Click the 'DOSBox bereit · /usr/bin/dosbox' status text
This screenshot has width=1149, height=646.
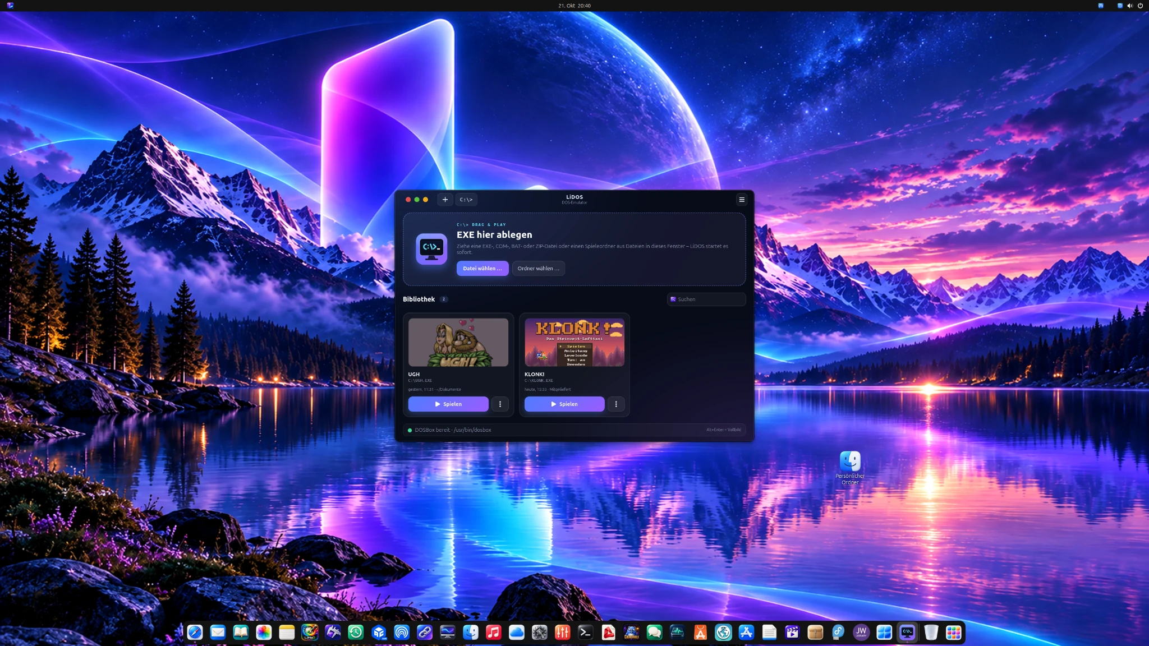(x=453, y=430)
